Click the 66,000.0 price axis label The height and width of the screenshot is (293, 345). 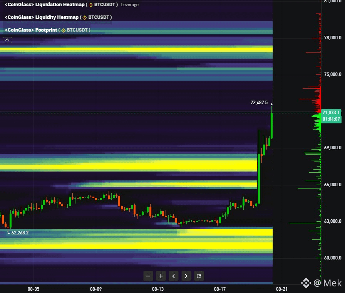(333, 185)
